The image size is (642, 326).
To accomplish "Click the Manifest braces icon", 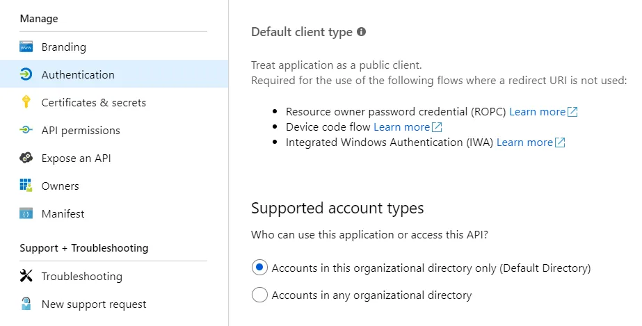I will [26, 214].
